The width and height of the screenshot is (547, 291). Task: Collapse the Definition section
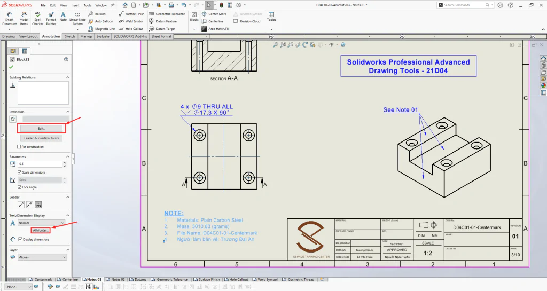68,112
